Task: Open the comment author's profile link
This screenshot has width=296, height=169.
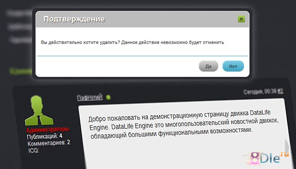Action: [90, 97]
